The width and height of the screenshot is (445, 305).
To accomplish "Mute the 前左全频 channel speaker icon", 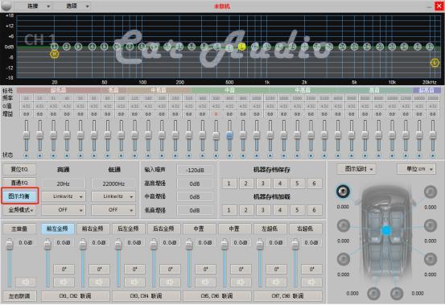I will point(64,282).
